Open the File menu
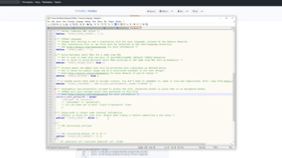This screenshot has width=282, height=158. coord(49,22)
